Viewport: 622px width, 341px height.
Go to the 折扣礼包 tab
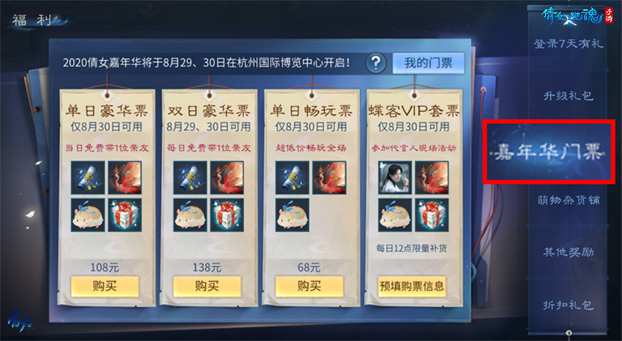pyautogui.click(x=568, y=305)
